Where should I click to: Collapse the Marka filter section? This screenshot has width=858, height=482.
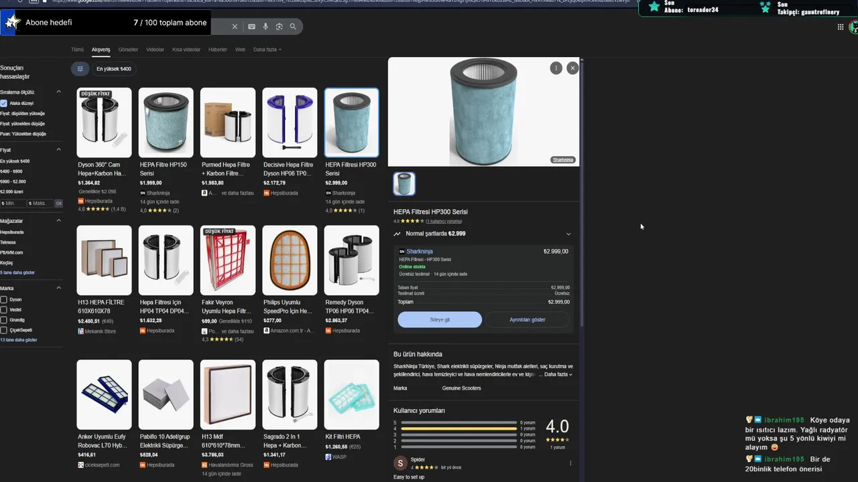(x=58, y=288)
